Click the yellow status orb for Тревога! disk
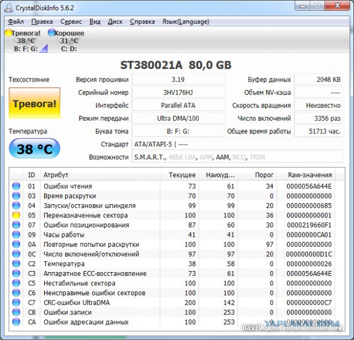Viewport: 354px width, 340px height. [8, 33]
